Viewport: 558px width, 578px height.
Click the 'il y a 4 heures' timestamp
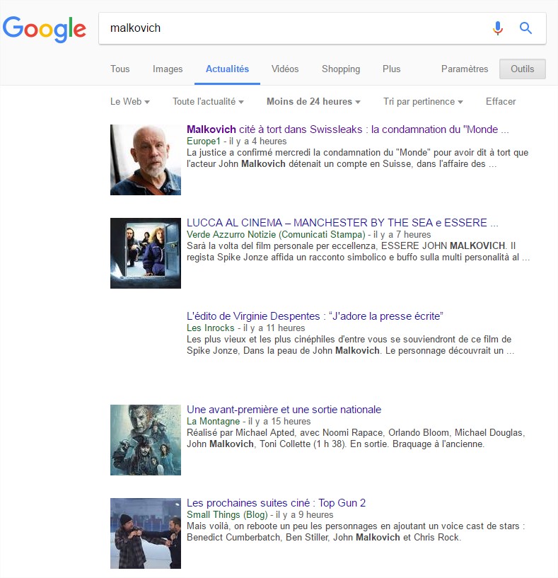(257, 141)
